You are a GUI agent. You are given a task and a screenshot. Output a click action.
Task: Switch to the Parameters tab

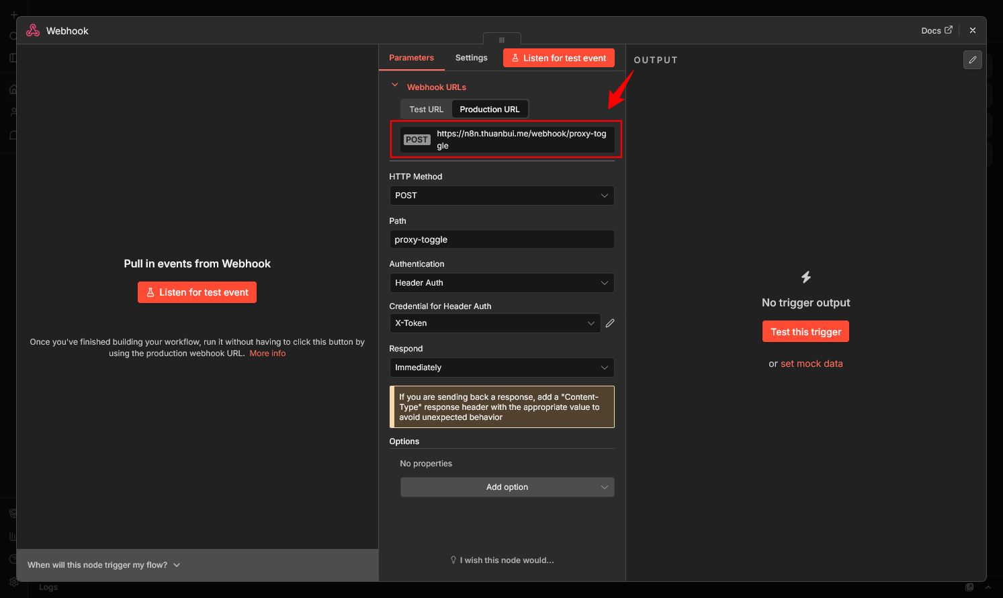tap(411, 58)
